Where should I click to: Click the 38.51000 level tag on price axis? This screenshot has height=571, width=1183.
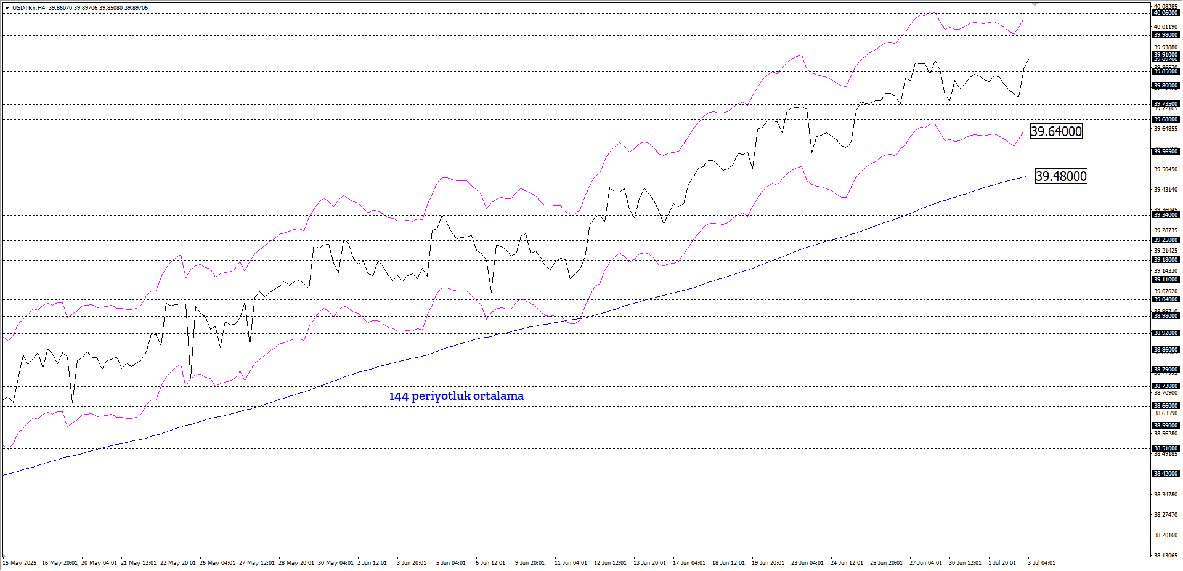[1166, 448]
